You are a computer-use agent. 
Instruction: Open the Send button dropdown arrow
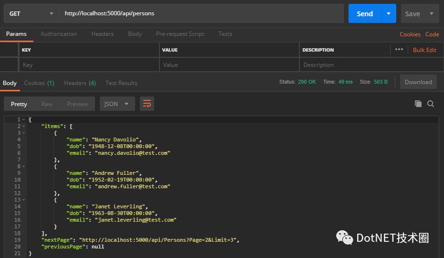pyautogui.click(x=389, y=13)
